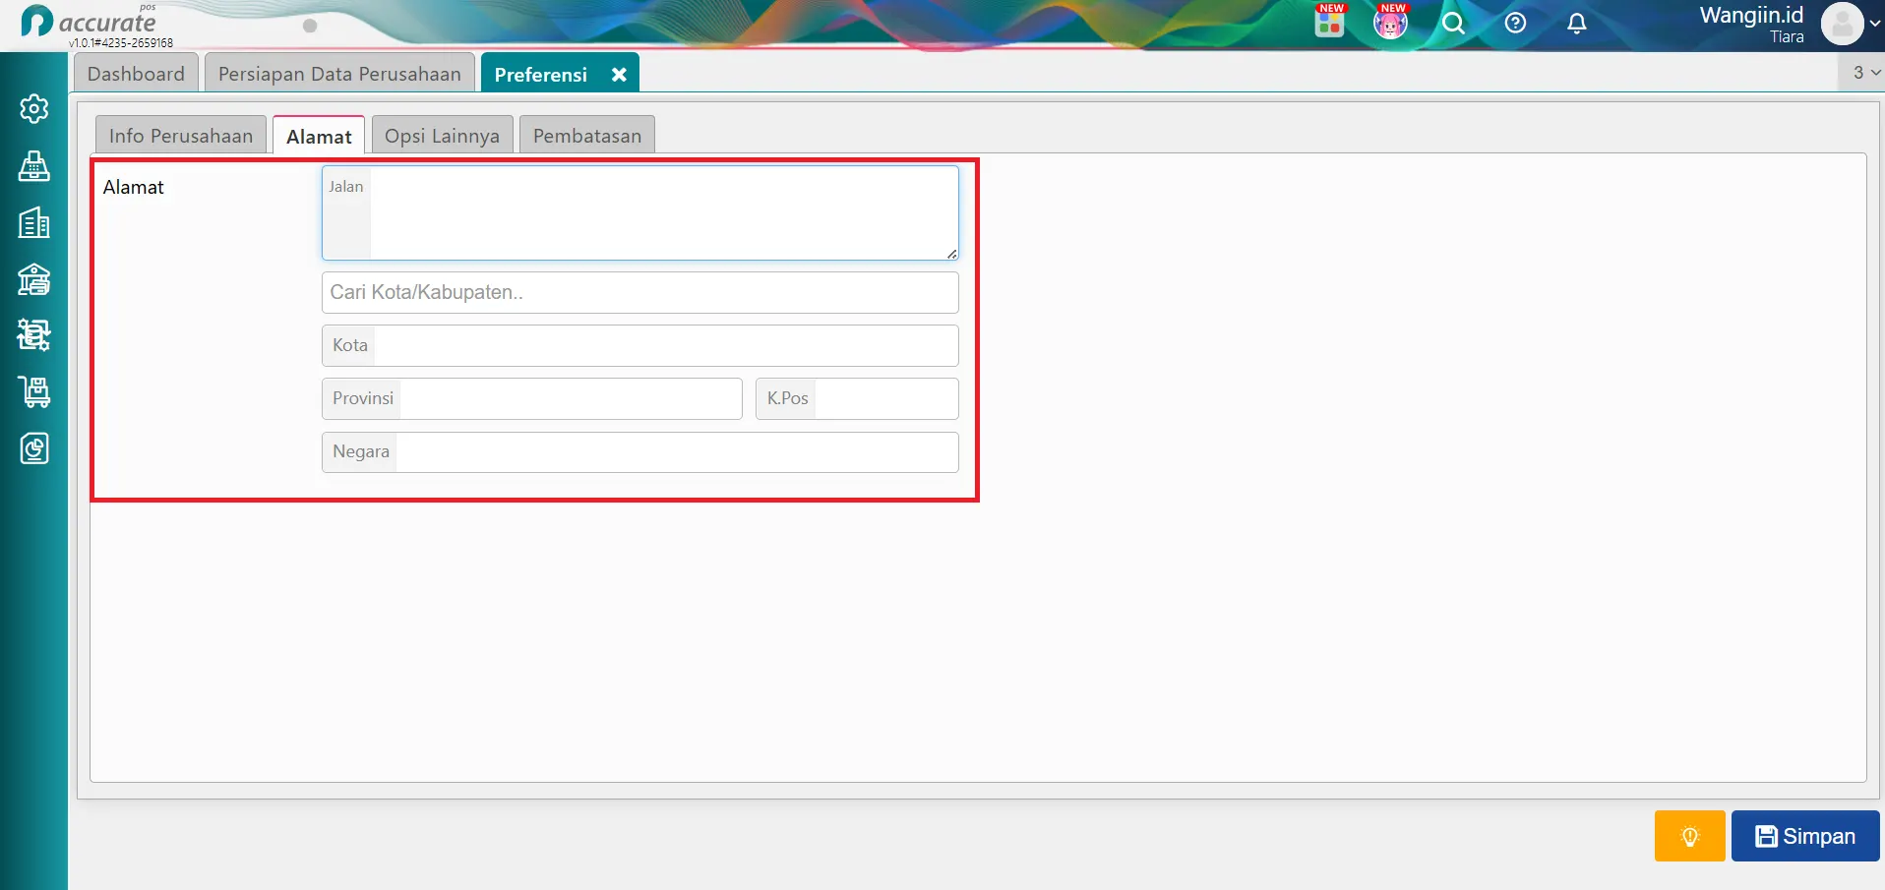Open the Opsi Lainnya sub-tab
This screenshot has width=1885, height=890.
(x=442, y=136)
